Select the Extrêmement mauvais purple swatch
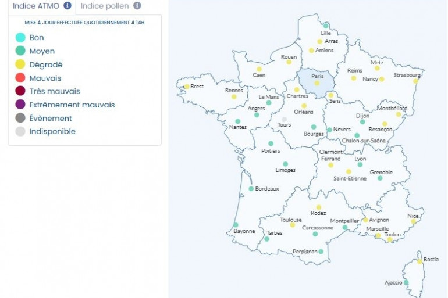 tap(20, 105)
